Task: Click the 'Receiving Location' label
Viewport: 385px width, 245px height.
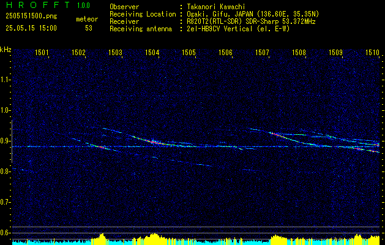Action: [x=143, y=14]
